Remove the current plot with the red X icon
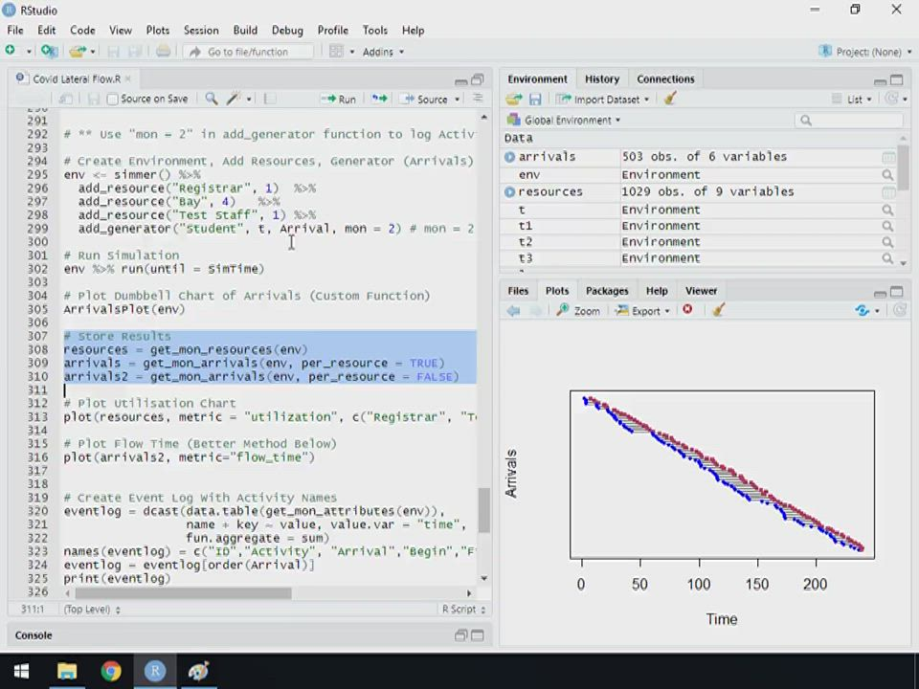The width and height of the screenshot is (919, 689). coord(687,309)
